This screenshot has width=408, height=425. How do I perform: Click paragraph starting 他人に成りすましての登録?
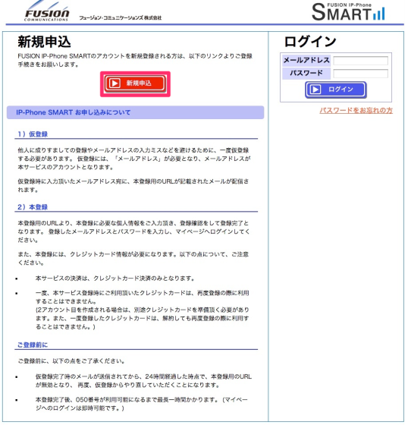coord(134,159)
